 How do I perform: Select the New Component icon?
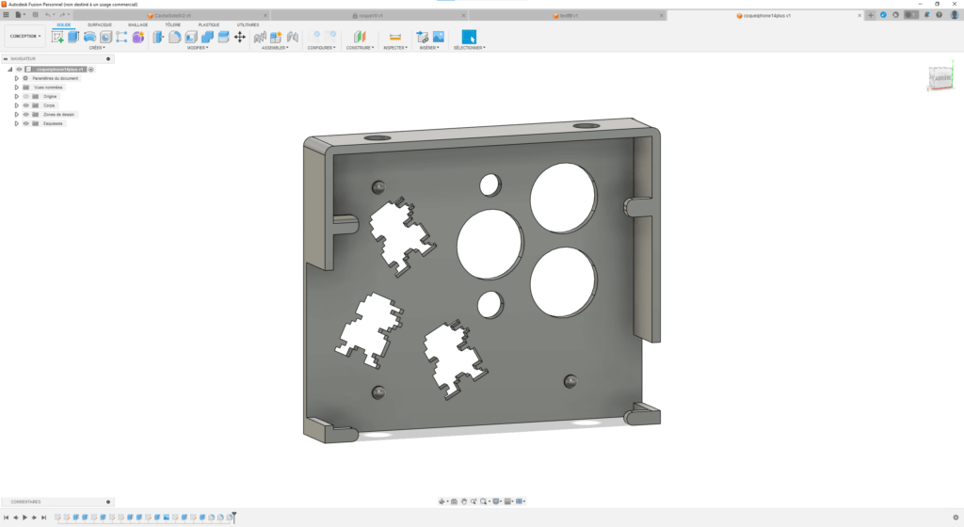(x=276, y=37)
